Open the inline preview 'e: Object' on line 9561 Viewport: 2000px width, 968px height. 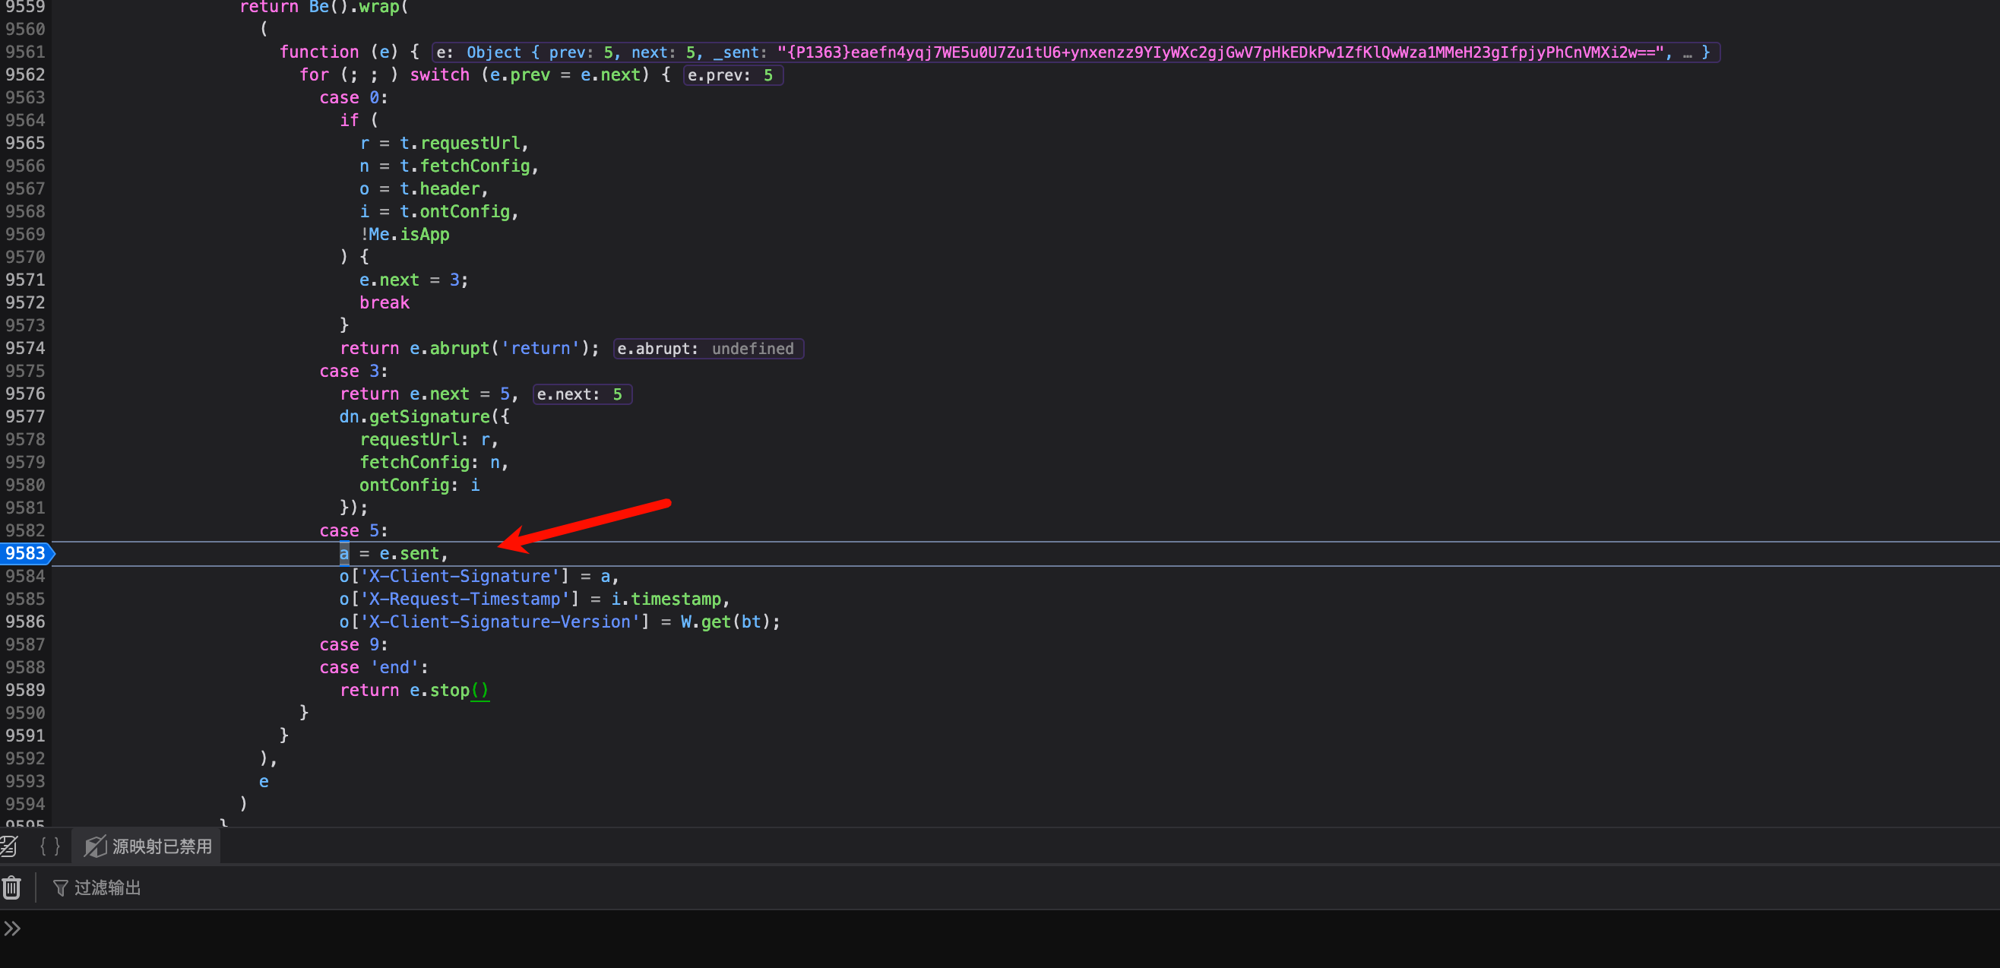click(1075, 52)
